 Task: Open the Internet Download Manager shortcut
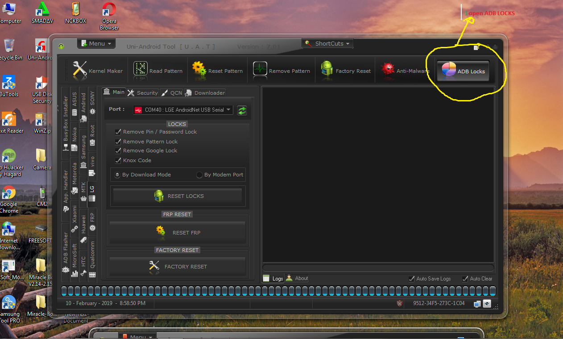click(9, 236)
